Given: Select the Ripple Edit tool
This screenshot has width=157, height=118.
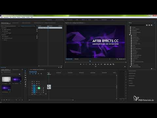Looking at the screenshot, I should coord(25,75).
